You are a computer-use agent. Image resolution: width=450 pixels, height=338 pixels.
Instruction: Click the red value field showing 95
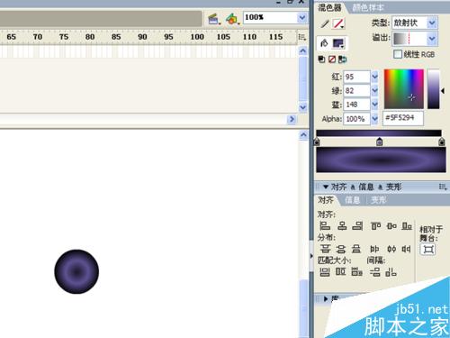tap(356, 77)
